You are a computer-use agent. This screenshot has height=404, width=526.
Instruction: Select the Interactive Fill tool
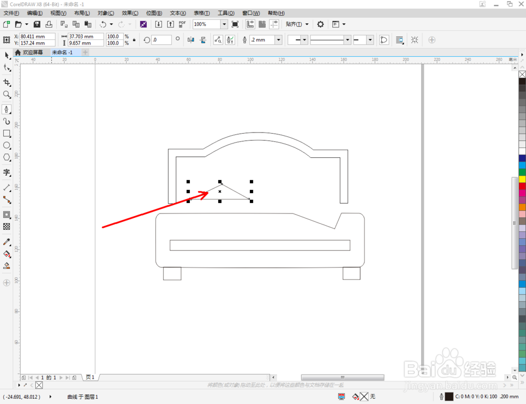point(7,254)
